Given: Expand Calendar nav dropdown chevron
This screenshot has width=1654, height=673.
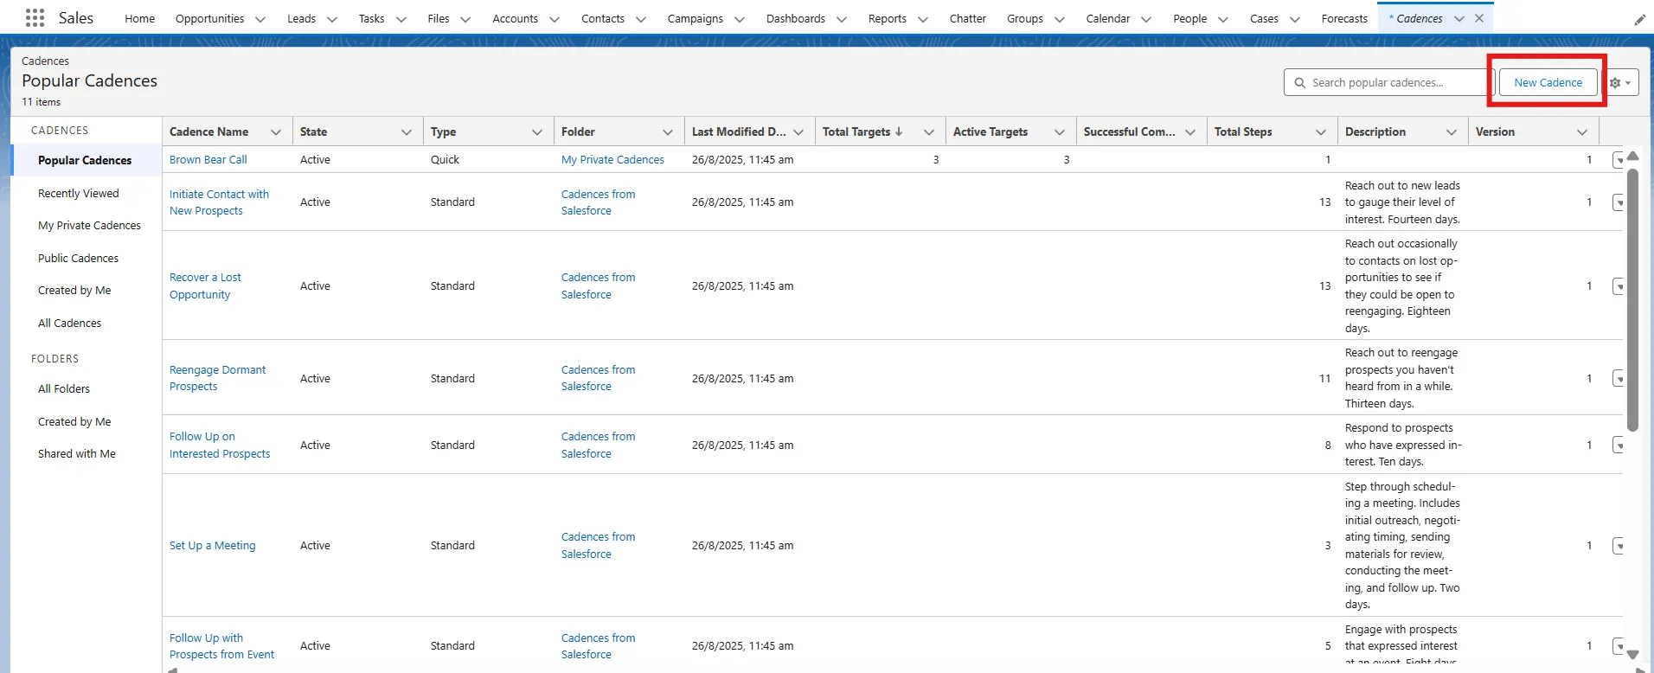Looking at the screenshot, I should pyautogui.click(x=1145, y=19).
